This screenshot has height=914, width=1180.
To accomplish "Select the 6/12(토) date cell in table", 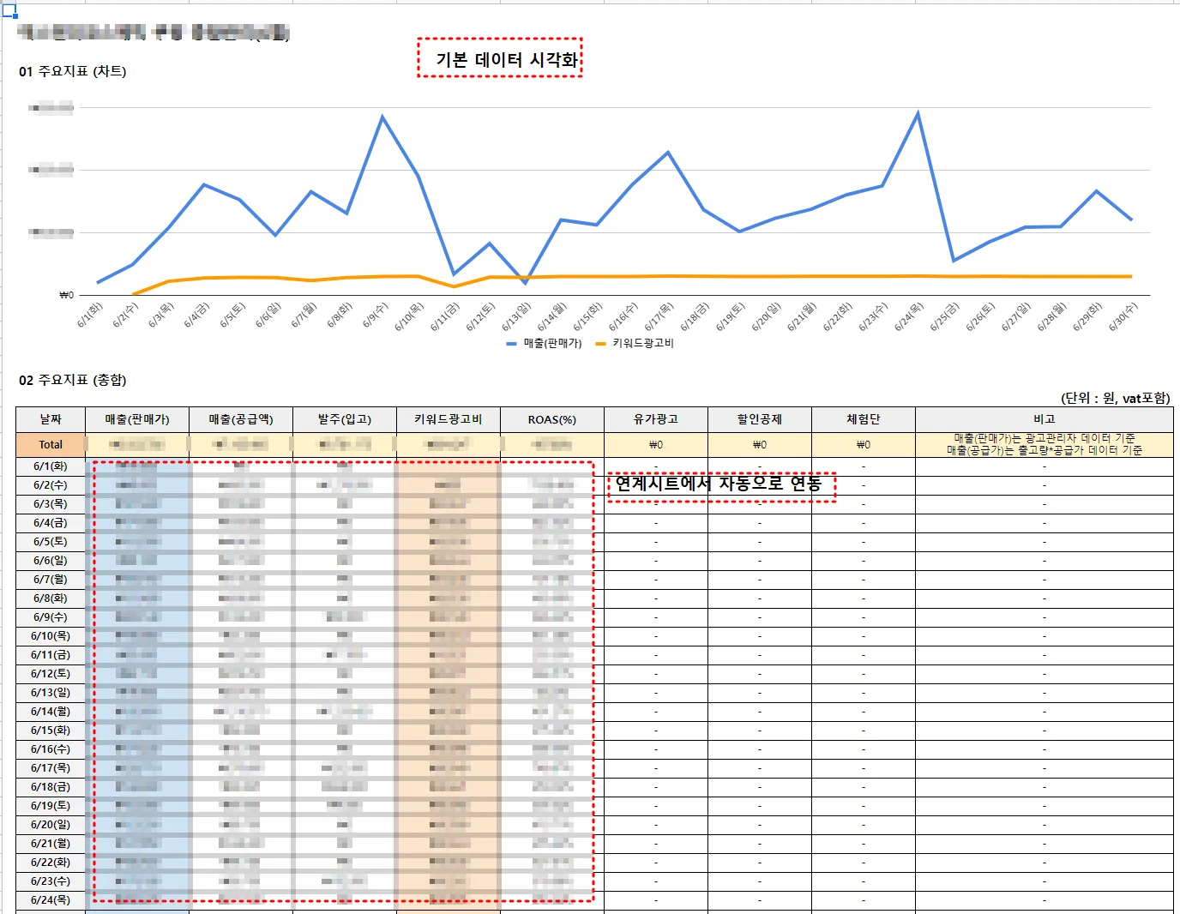I will pos(51,674).
